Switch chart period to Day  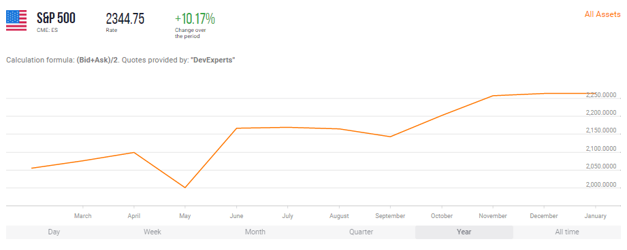point(54,232)
